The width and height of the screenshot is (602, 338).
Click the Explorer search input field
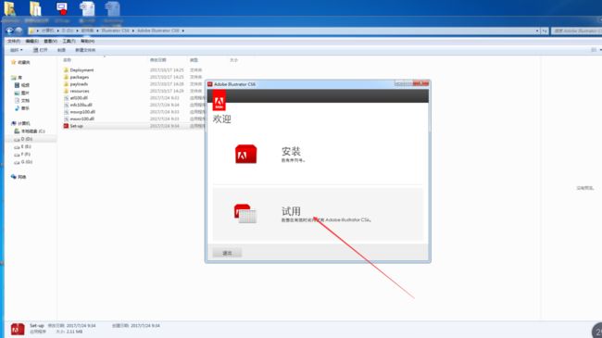(576, 31)
